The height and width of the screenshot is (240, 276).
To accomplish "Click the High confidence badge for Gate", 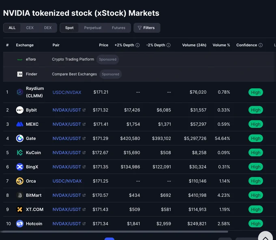I will click(x=256, y=139).
